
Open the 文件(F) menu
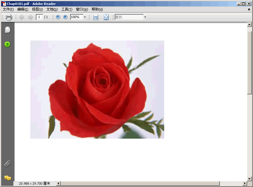click(8, 9)
